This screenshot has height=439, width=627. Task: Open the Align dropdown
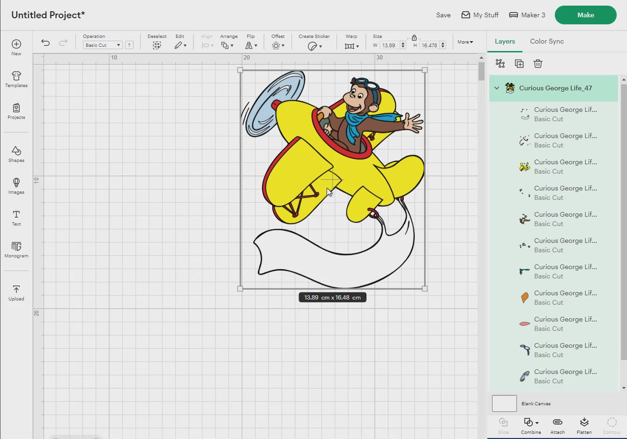pyautogui.click(x=207, y=45)
